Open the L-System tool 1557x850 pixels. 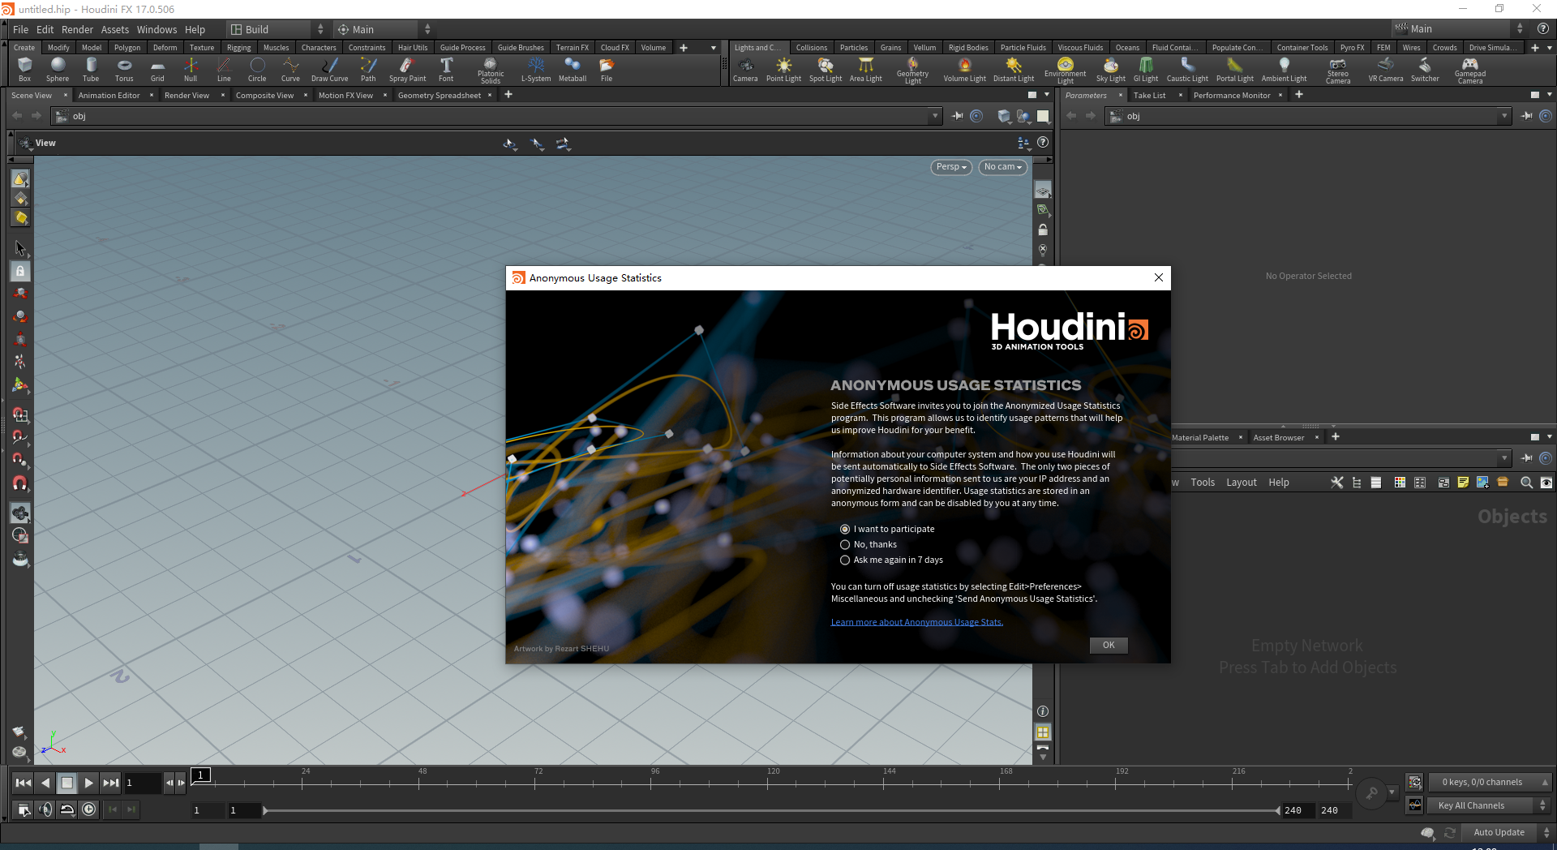click(x=536, y=70)
